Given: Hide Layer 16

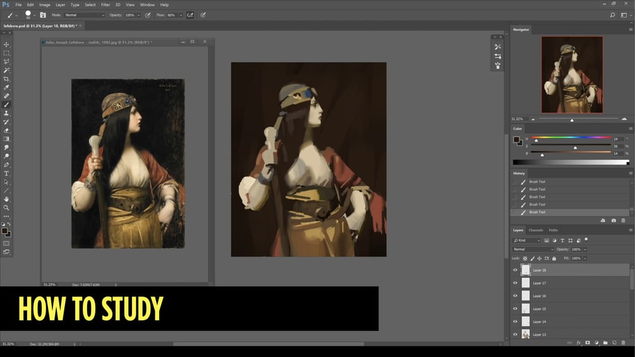Looking at the screenshot, I should coord(515,296).
